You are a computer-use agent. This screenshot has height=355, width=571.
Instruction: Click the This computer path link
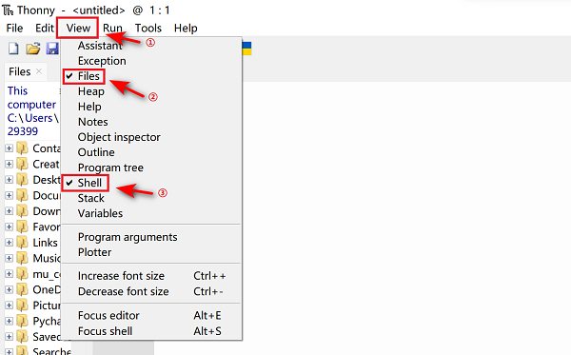[31, 98]
